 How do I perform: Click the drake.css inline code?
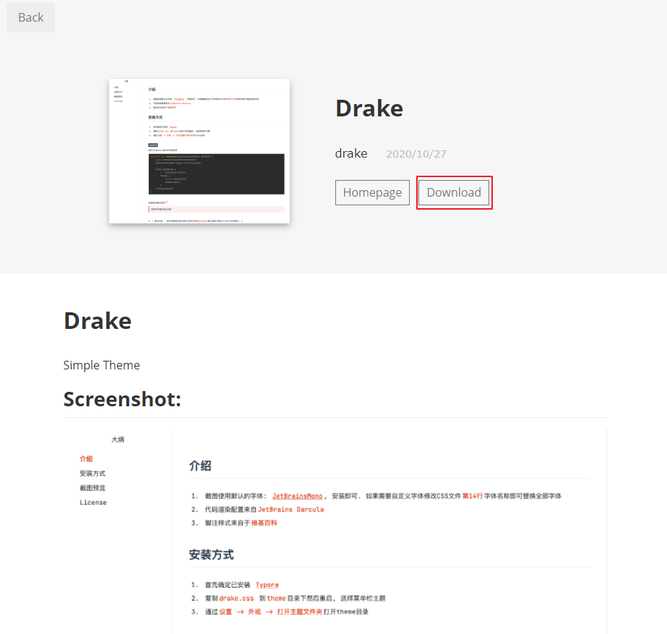[x=236, y=599]
